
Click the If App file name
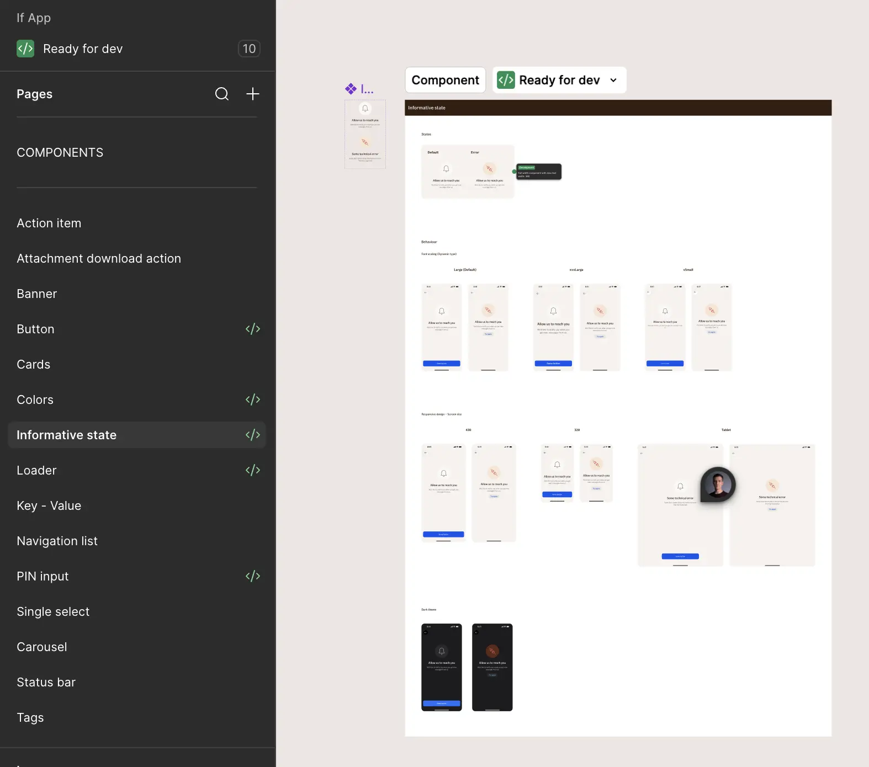tap(34, 18)
